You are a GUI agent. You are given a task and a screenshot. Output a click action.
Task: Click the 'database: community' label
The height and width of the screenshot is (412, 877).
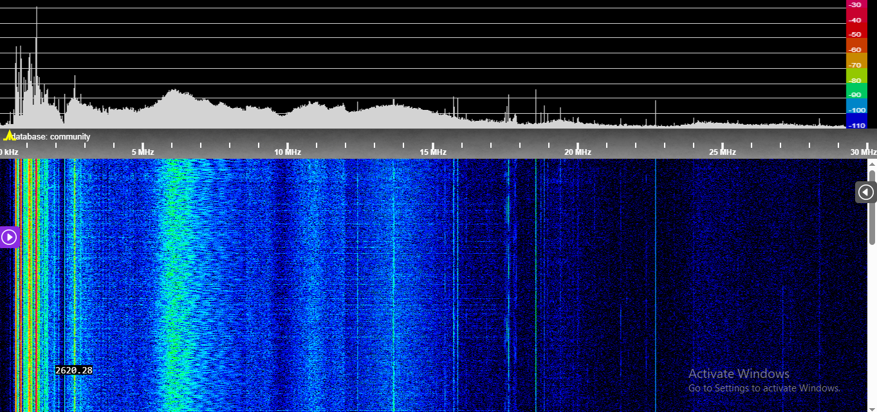(52, 137)
